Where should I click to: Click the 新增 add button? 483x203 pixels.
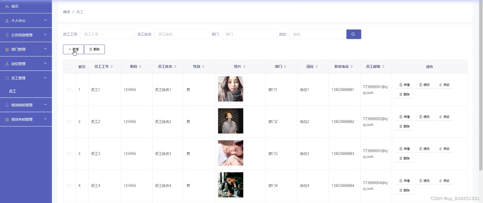(x=73, y=49)
